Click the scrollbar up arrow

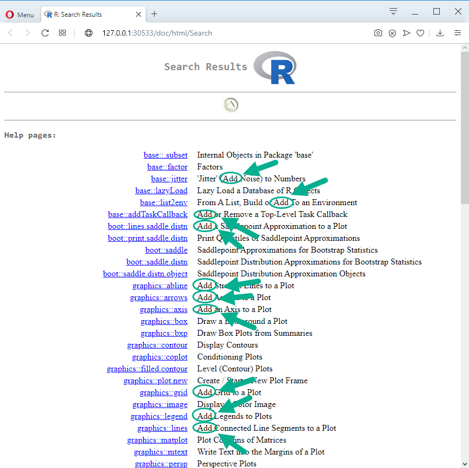[x=465, y=48]
